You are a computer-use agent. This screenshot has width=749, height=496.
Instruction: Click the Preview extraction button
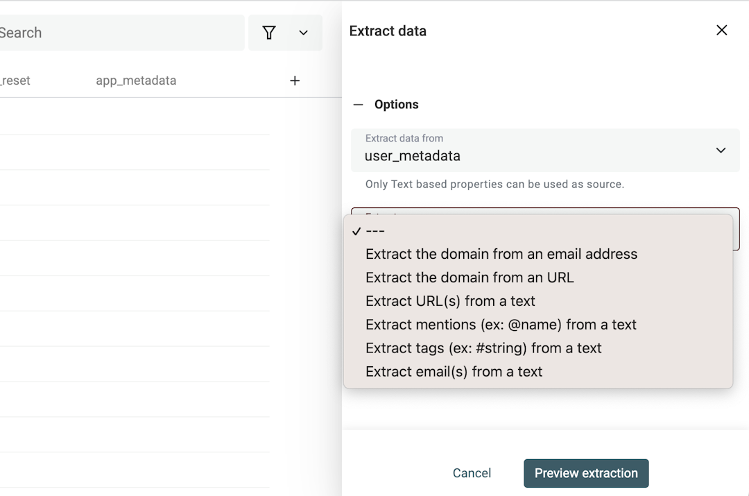click(x=586, y=473)
